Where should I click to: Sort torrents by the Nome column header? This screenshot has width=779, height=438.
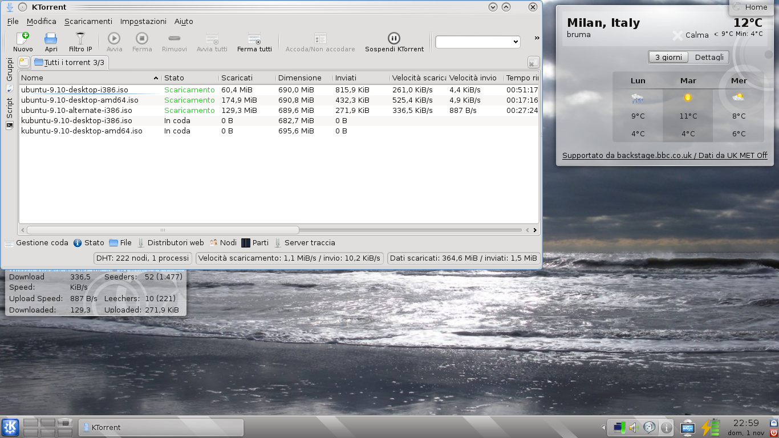pyautogui.click(x=90, y=78)
